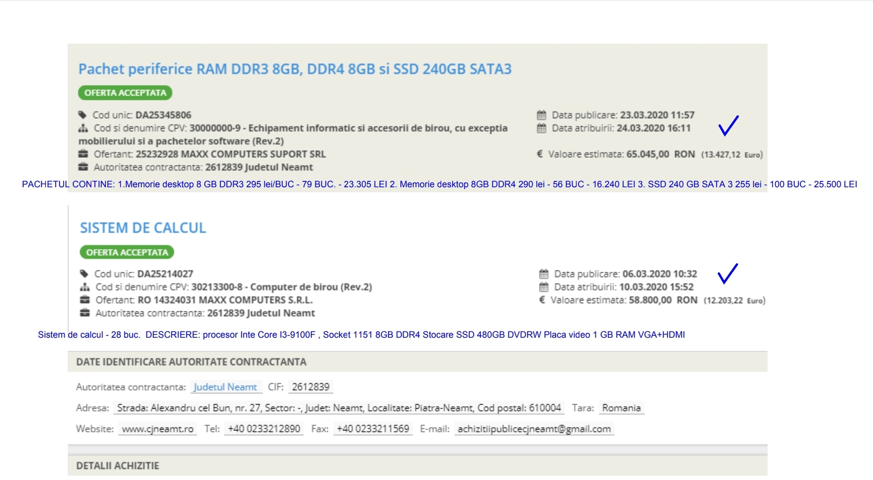This screenshot has height=480, width=873.
Task: Click calendar icon beside Data atribuirii 10.03.2020
Action: [x=544, y=287]
